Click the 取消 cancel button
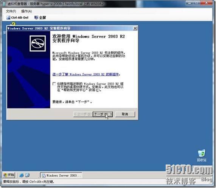 point(125,114)
